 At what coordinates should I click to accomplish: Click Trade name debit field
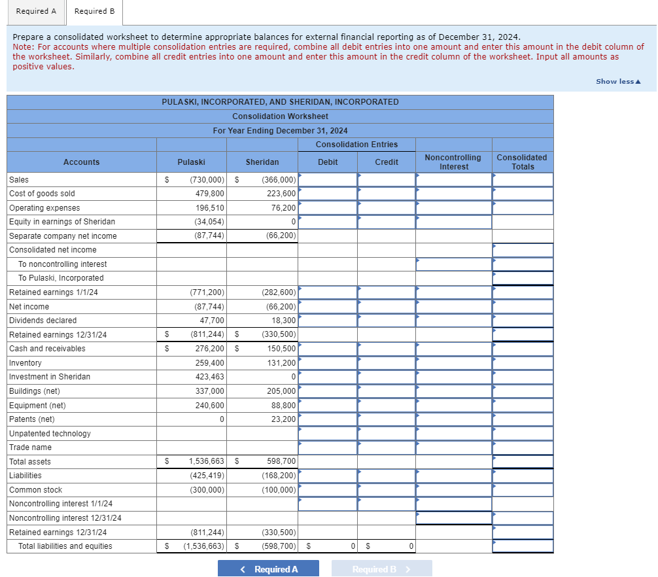coord(328,447)
